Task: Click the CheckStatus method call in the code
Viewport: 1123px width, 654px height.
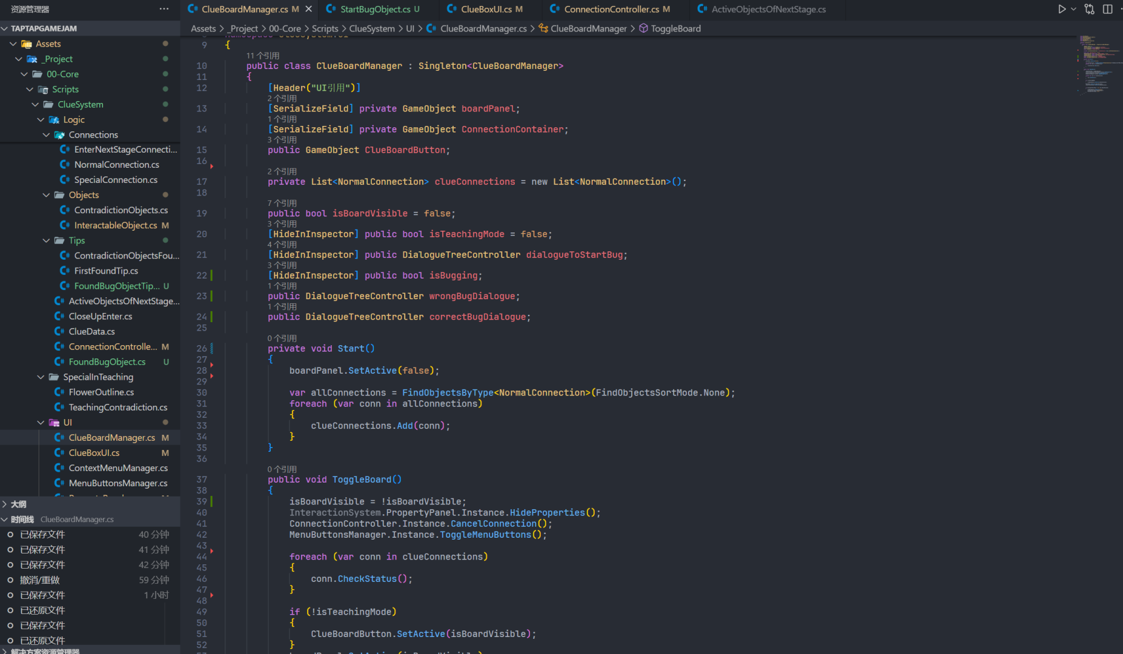Action: (x=366, y=579)
